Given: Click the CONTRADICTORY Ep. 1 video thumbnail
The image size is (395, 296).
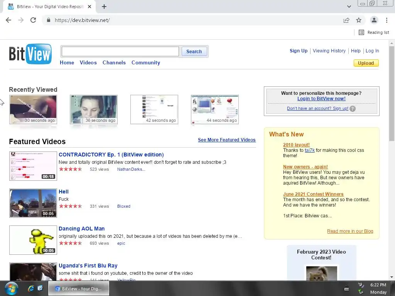Looking at the screenshot, I should (x=33, y=166).
